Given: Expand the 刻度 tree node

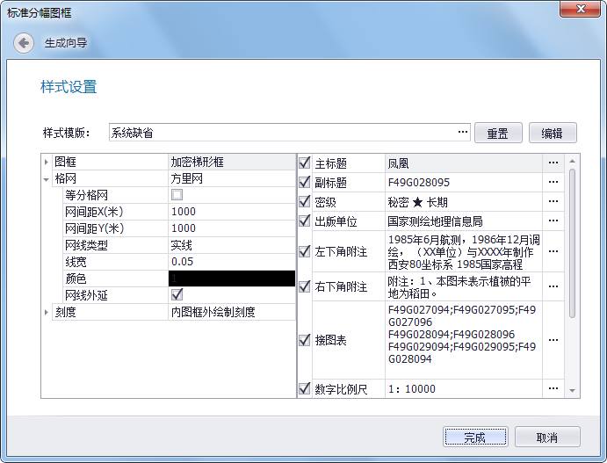Looking at the screenshot, I should tap(47, 312).
